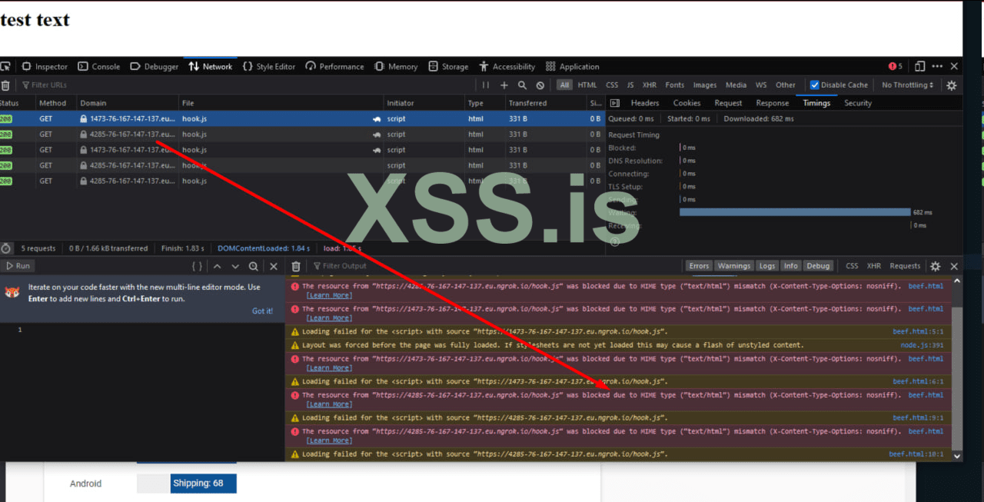Filter network requests by WS
This screenshot has width=984, height=502.
tap(761, 85)
